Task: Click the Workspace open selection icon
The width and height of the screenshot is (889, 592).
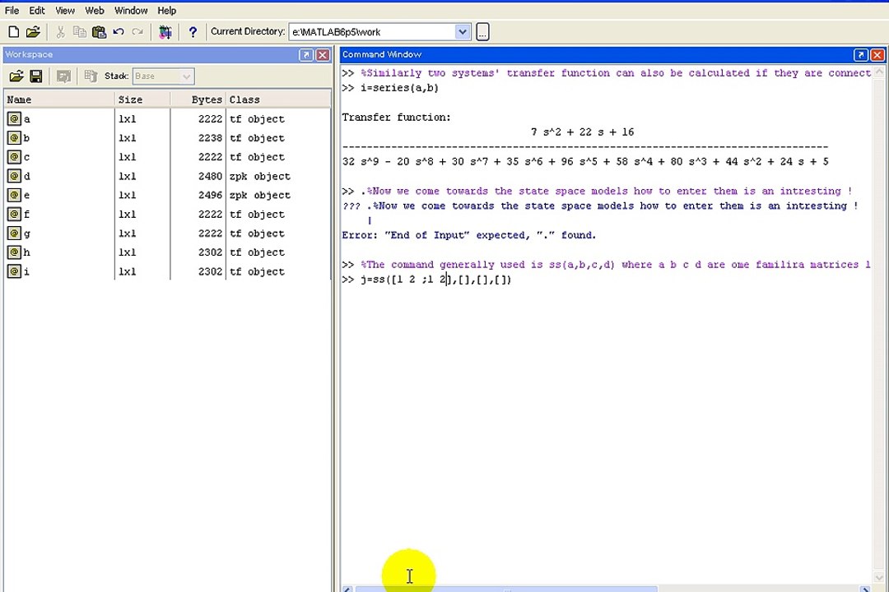Action: click(x=63, y=76)
